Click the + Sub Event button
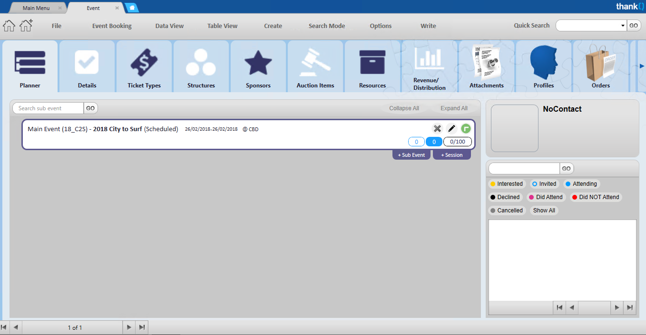The width and height of the screenshot is (646, 335). pyautogui.click(x=411, y=155)
